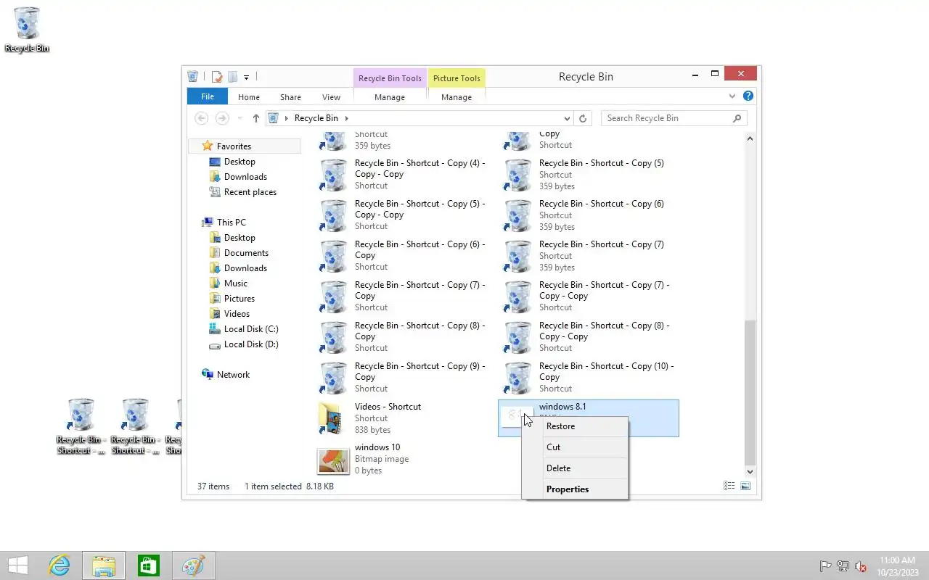The height and width of the screenshot is (580, 929).
Task: Click the Up one level arrow
Action: [x=255, y=118]
